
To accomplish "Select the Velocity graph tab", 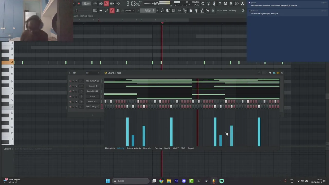I will point(121,148).
